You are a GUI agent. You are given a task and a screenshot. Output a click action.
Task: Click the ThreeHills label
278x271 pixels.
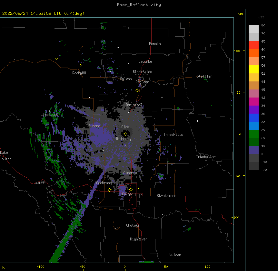174,135
